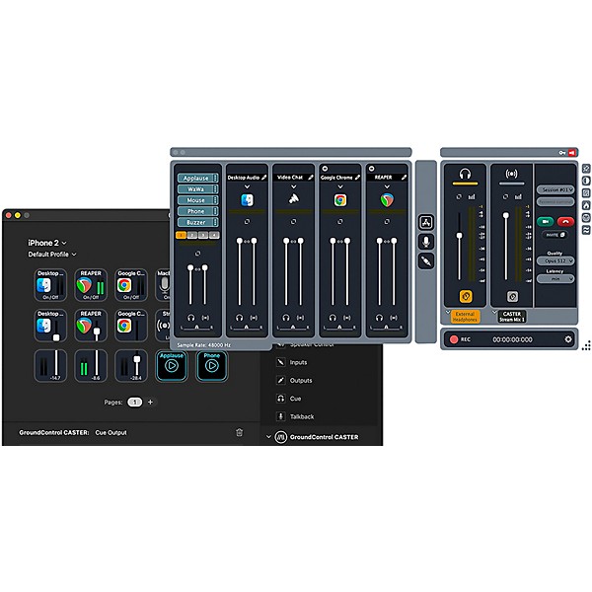The height and width of the screenshot is (592, 592).
Task: Click the stream output volume fader
Action: 506,215
